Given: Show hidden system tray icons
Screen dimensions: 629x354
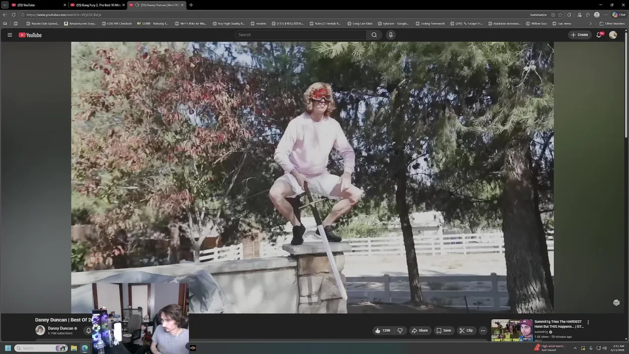Looking at the screenshot, I should click(575, 348).
